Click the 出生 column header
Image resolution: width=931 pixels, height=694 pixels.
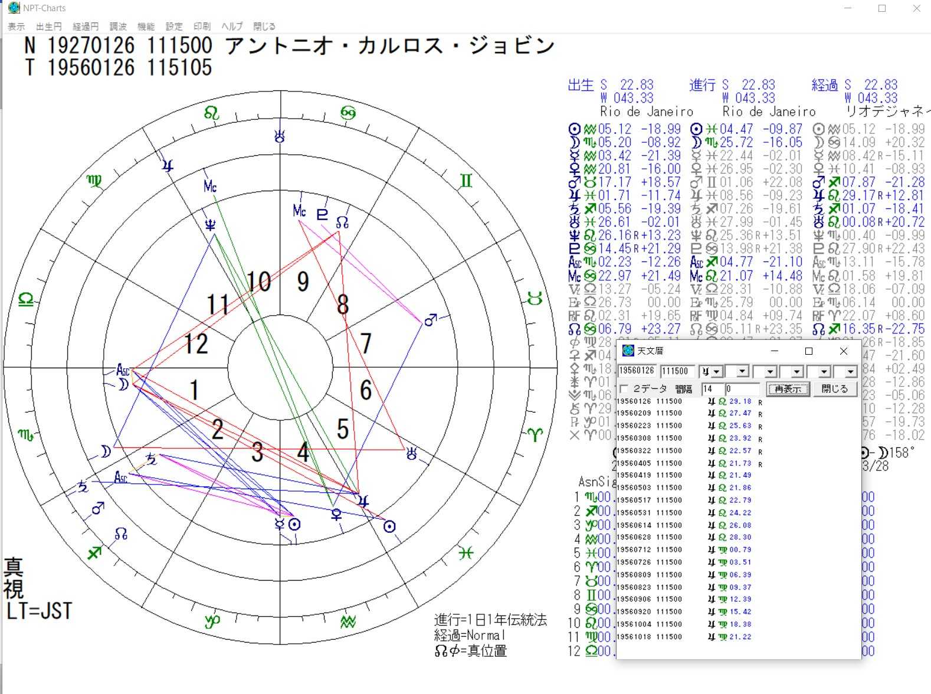[x=581, y=85]
